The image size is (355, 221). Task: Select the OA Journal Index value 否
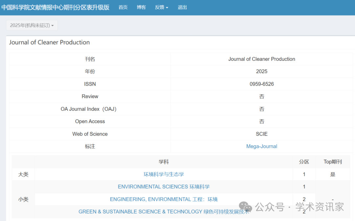coord(262,109)
